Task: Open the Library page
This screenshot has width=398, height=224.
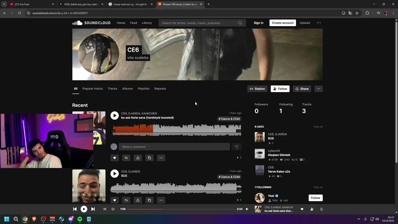Action: (147, 23)
